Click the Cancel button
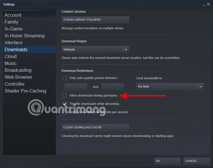The image size is (213, 168). pos(197,161)
